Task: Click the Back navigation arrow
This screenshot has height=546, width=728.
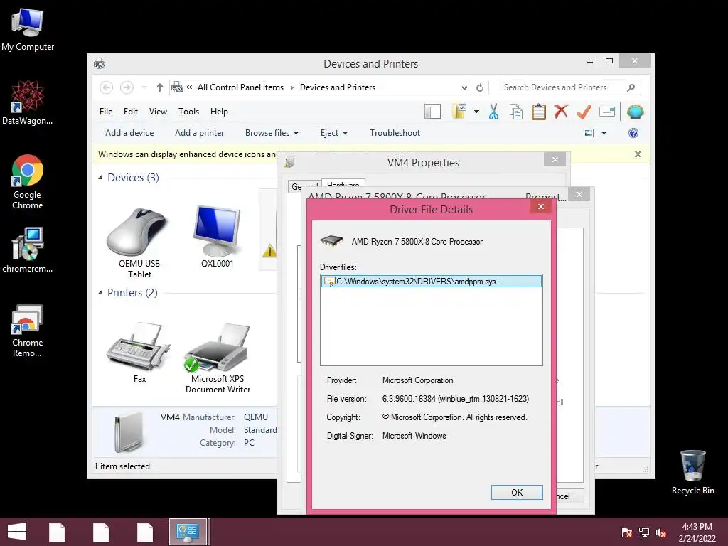Action: 107,87
